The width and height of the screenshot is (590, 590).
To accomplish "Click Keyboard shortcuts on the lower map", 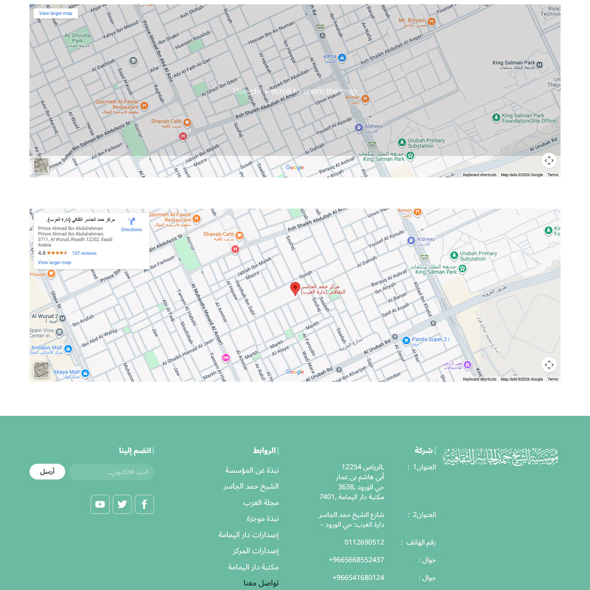I will pyautogui.click(x=479, y=379).
